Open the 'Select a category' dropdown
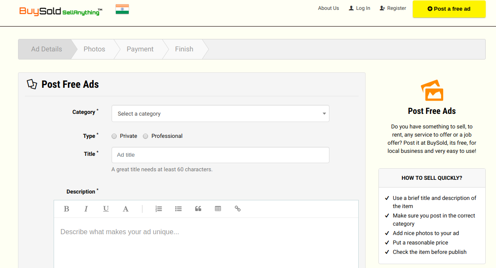Image resolution: width=496 pixels, height=268 pixels. click(x=220, y=114)
